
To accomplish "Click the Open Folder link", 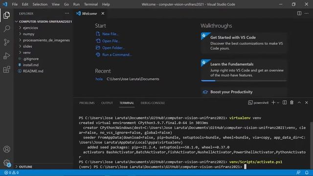I will click(111, 48).
